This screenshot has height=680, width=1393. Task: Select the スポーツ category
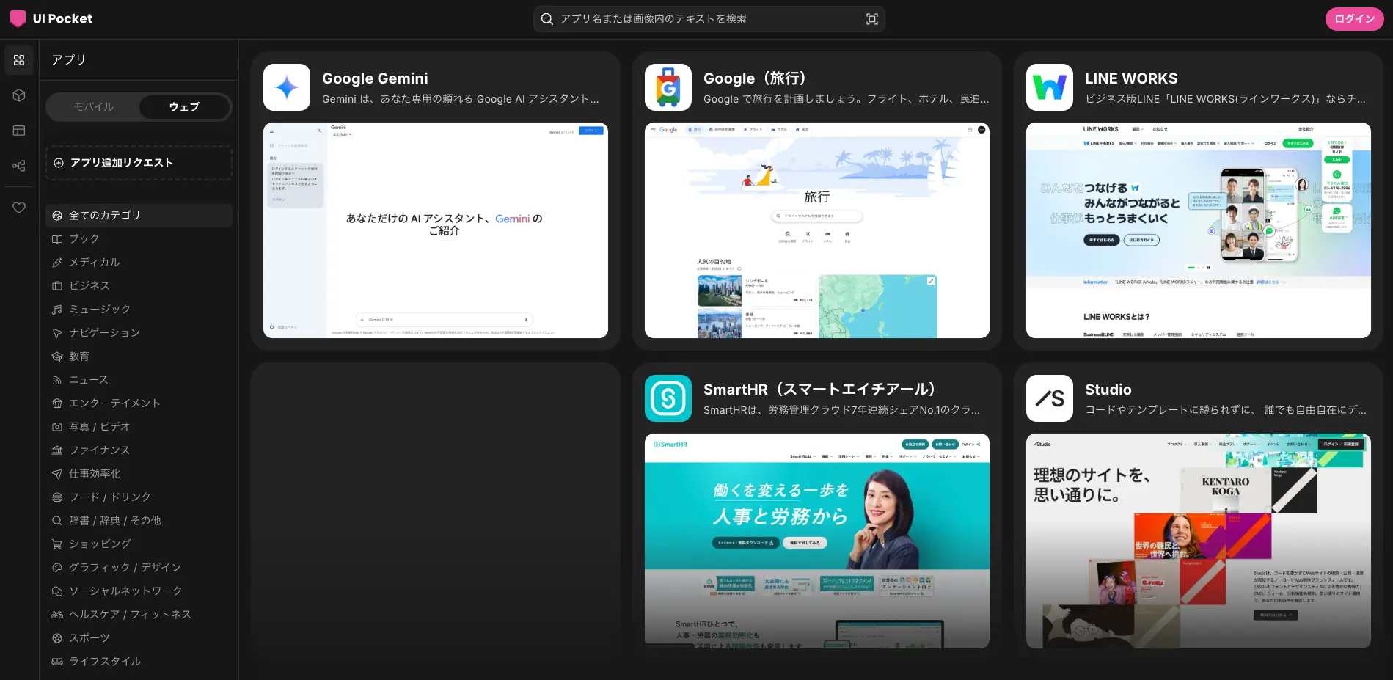coord(139,638)
